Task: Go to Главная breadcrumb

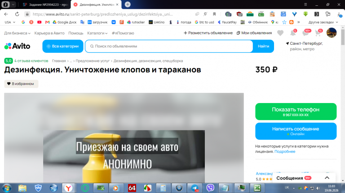Action: pyautogui.click(x=59, y=61)
